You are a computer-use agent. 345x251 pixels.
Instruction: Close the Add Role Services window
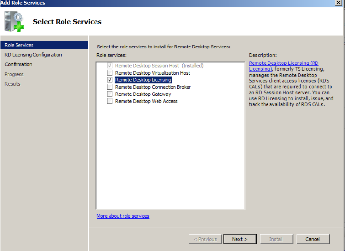point(337,3)
